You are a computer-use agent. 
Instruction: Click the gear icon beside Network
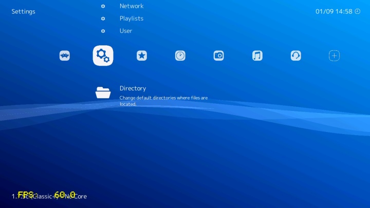pos(103,6)
